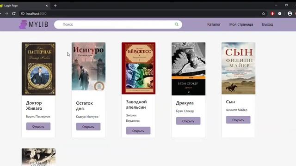The width and height of the screenshot is (296, 166).
Task: Click author name Брэм Стокер below Дракула
Action: click(185, 111)
